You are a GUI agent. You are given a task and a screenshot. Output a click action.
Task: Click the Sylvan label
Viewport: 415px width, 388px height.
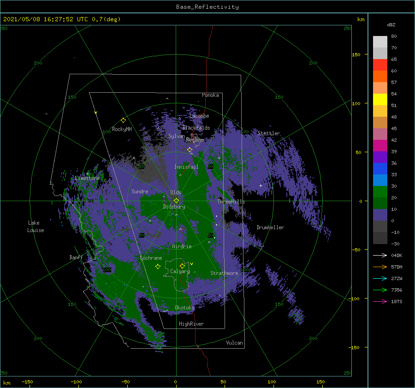[177, 136]
